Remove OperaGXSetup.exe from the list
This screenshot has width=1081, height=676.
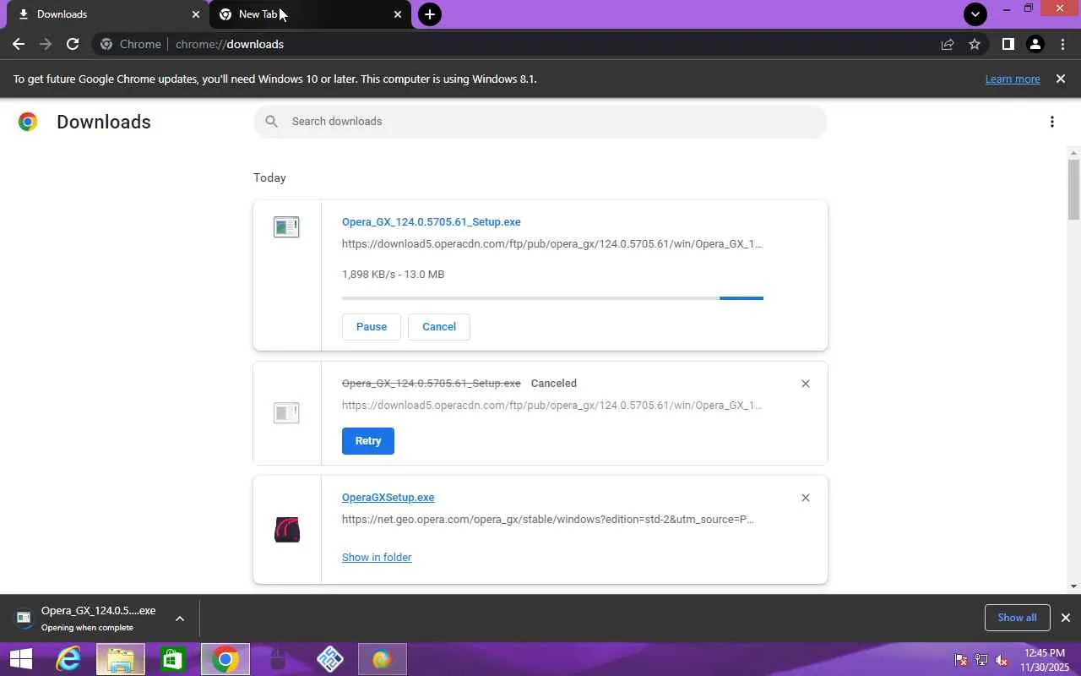tap(806, 498)
